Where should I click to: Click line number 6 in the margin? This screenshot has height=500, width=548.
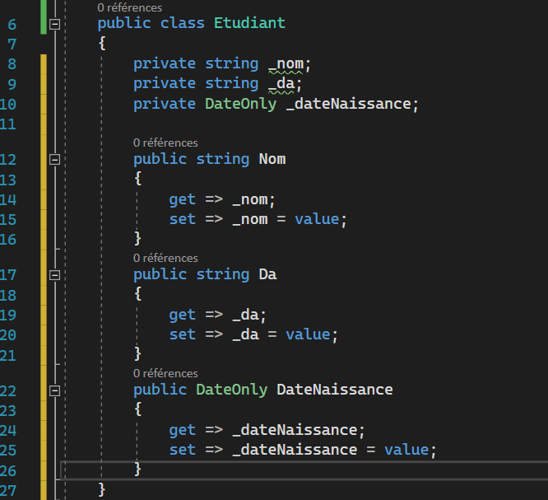(12, 24)
